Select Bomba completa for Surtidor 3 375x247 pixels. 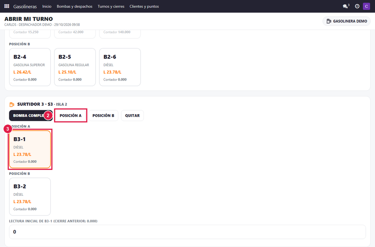tap(31, 116)
